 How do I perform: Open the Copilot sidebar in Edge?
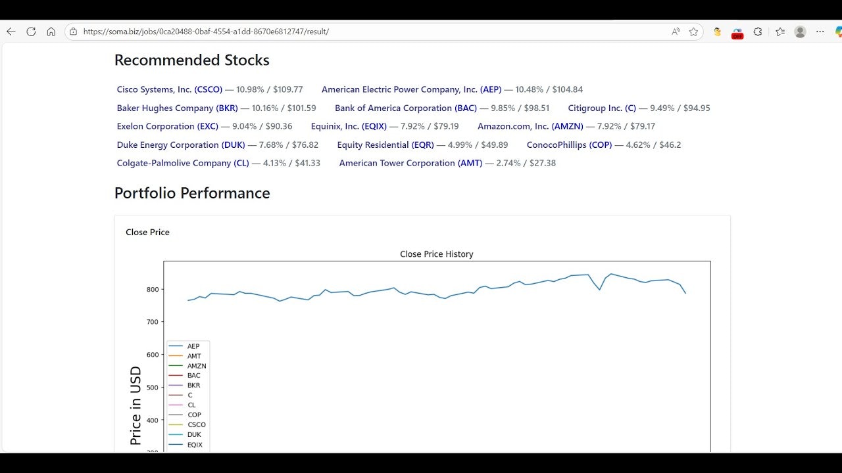tap(837, 31)
